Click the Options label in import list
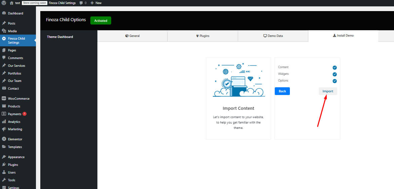Image resolution: width=394 pixels, height=189 pixels. 283,81
